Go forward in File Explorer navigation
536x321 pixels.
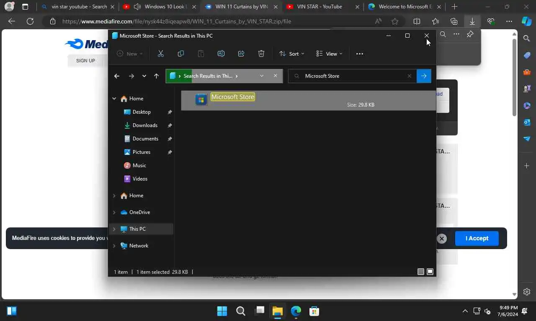[x=131, y=76]
